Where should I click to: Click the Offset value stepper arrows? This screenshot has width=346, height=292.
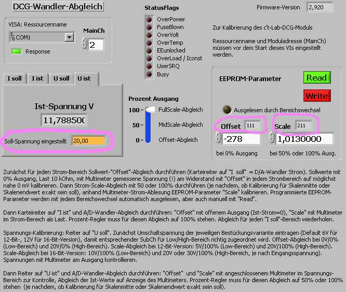click(219, 139)
